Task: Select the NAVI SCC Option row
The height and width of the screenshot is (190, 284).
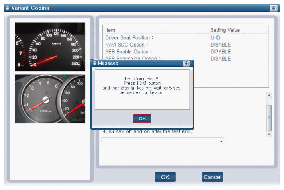Action: pyautogui.click(x=186, y=45)
